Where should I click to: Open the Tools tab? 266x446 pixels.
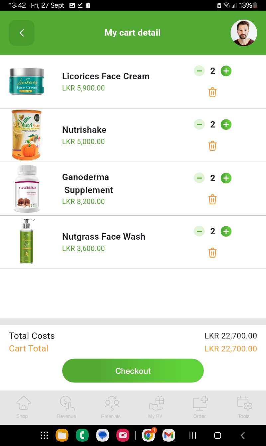coord(244,407)
